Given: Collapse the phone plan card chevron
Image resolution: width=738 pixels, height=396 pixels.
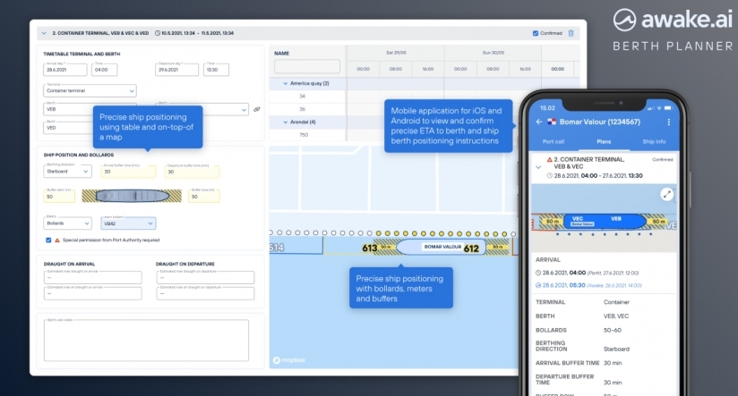Looking at the screenshot, I should click(x=538, y=167).
